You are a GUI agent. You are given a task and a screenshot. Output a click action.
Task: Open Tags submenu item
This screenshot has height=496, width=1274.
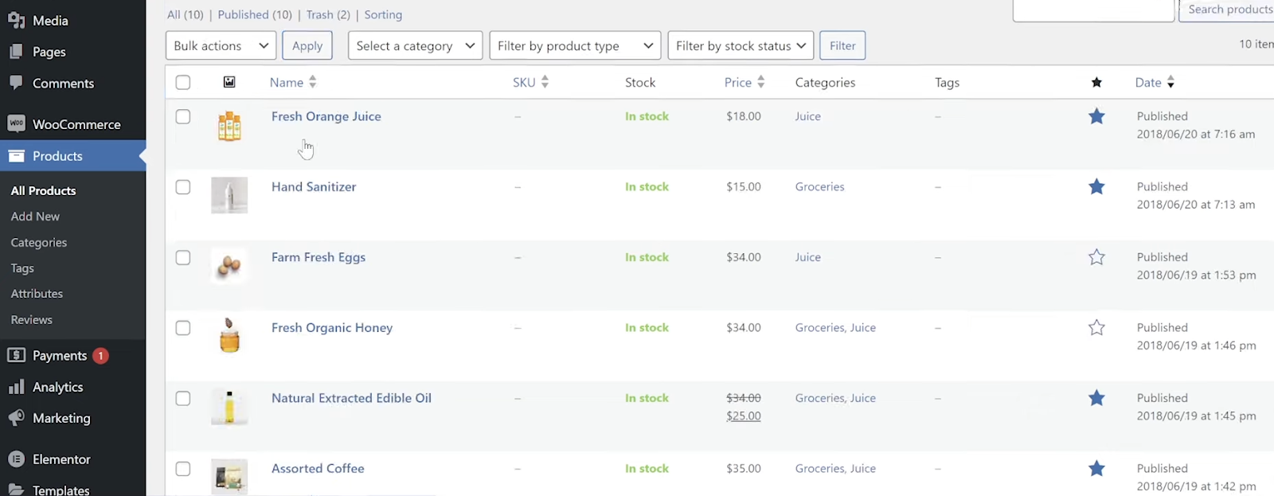[22, 268]
